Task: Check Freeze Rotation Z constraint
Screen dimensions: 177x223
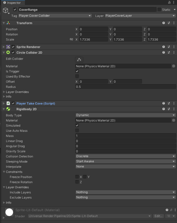Action: click(77, 182)
